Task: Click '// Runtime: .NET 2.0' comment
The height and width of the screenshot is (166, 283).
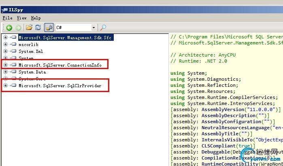Action: [199, 61]
